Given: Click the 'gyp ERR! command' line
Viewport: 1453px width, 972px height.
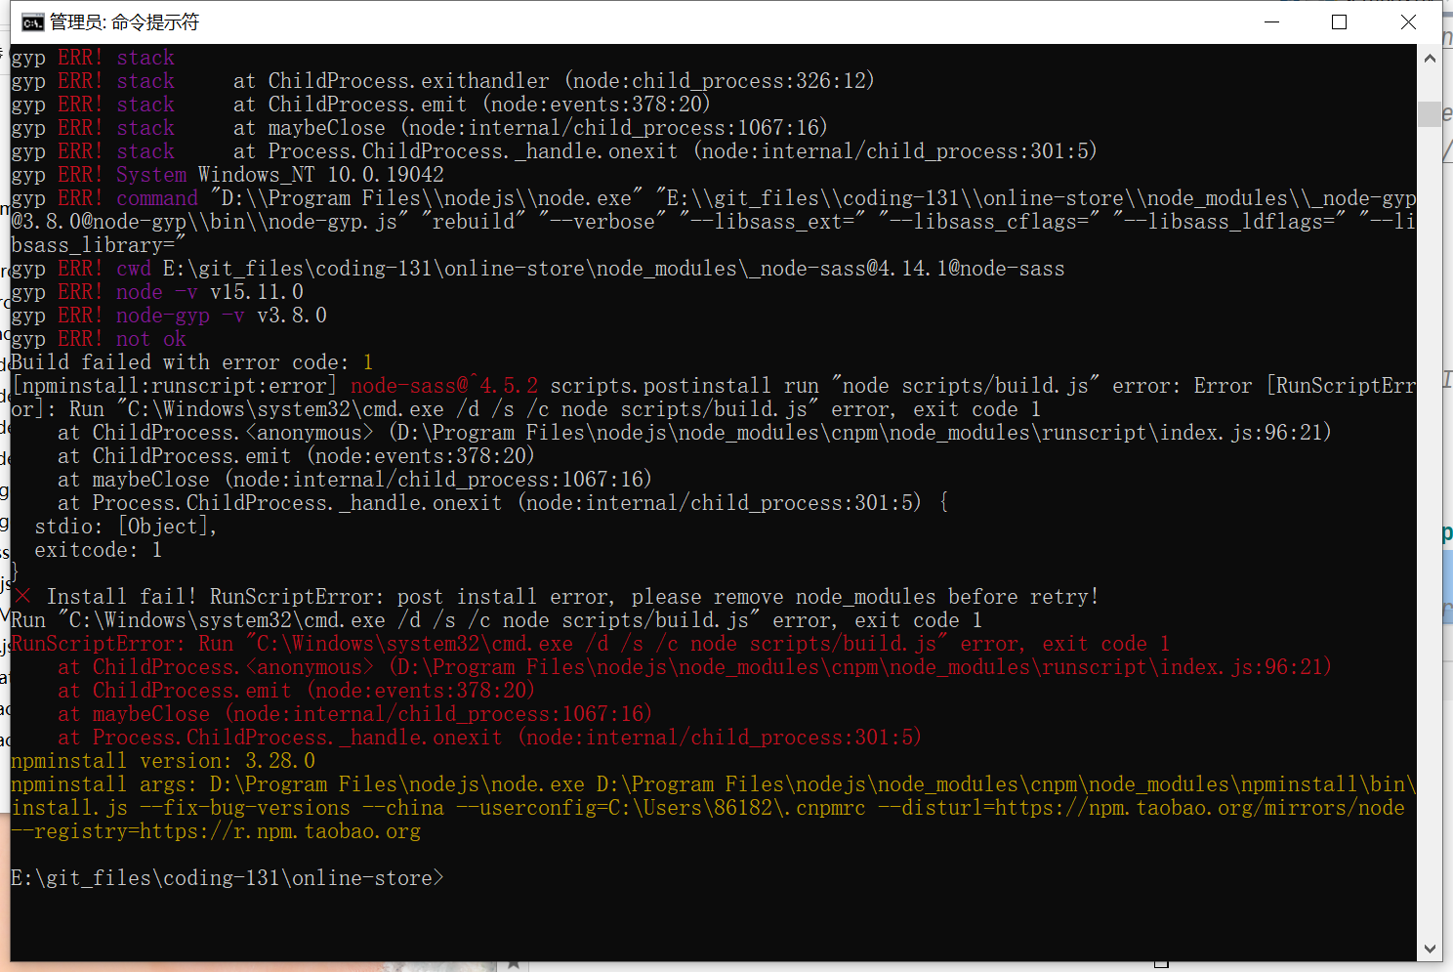Looking at the screenshot, I should click(x=713, y=222).
